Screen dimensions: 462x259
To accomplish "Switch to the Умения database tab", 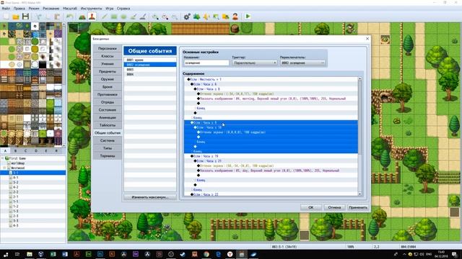I will pos(108,64).
